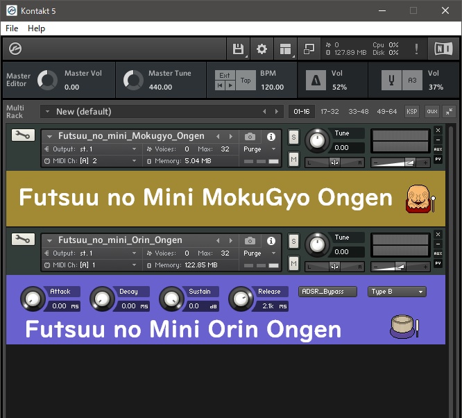
Task: Open the Mokugyo Purge dropdown
Action: (x=259, y=149)
